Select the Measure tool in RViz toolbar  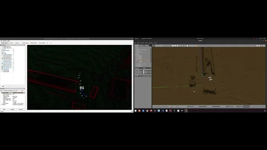click(17, 43)
